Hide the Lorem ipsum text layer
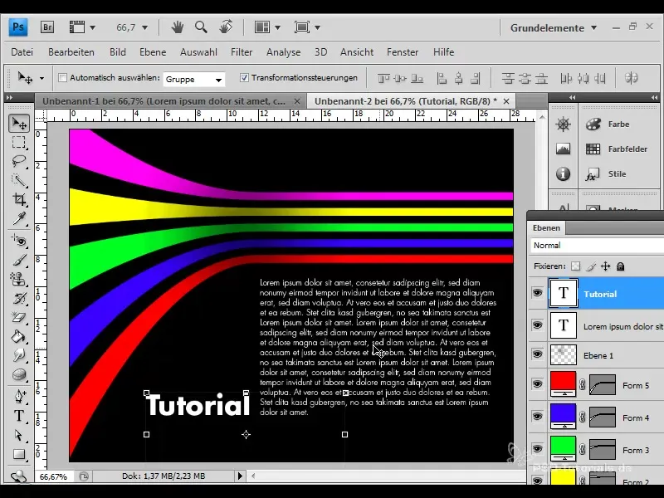This screenshot has width=664, height=498. [x=537, y=325]
